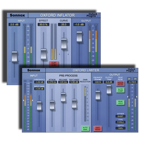Click the Inflator OUTPUT fader handle
The width and height of the screenshot is (145, 145).
point(79,37)
